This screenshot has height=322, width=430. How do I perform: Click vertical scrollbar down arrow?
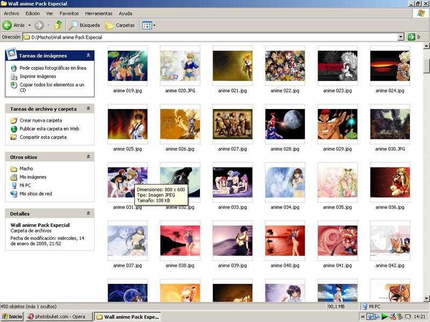point(426,298)
